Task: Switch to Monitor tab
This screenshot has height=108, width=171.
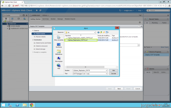Action: click(53, 19)
